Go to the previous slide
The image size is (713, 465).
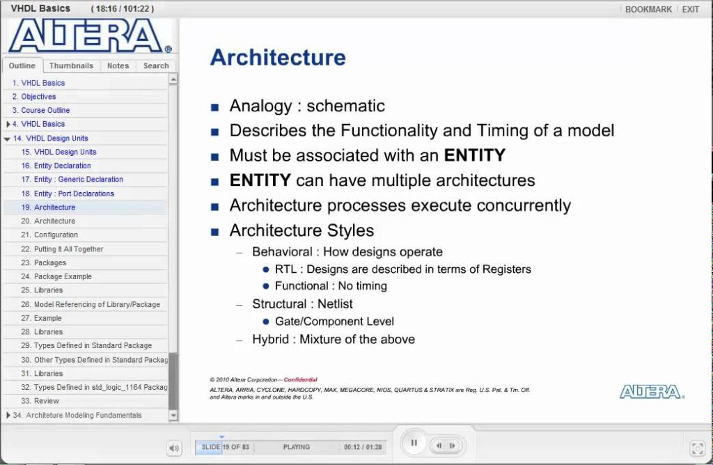point(439,446)
